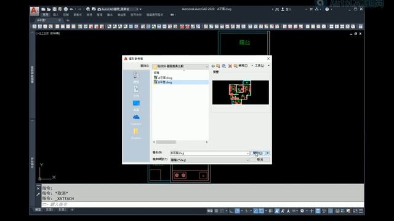Click the Search the Web icon in the dialog
Image resolution: width=394 pixels, height=221 pixels.
[x=223, y=66]
